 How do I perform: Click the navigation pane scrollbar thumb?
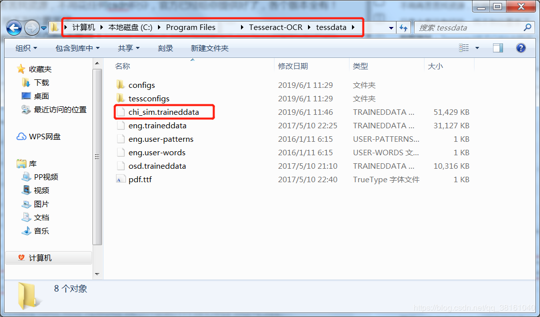97,157
